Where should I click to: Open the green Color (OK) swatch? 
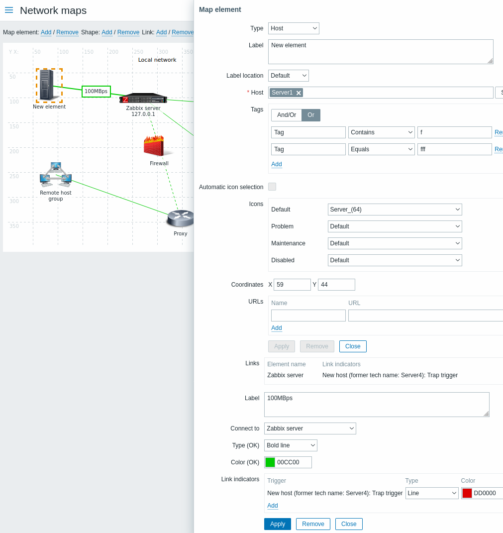pos(270,462)
